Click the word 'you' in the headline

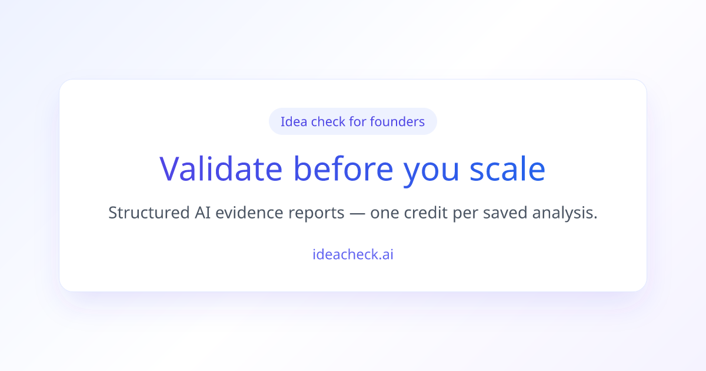[431, 172]
